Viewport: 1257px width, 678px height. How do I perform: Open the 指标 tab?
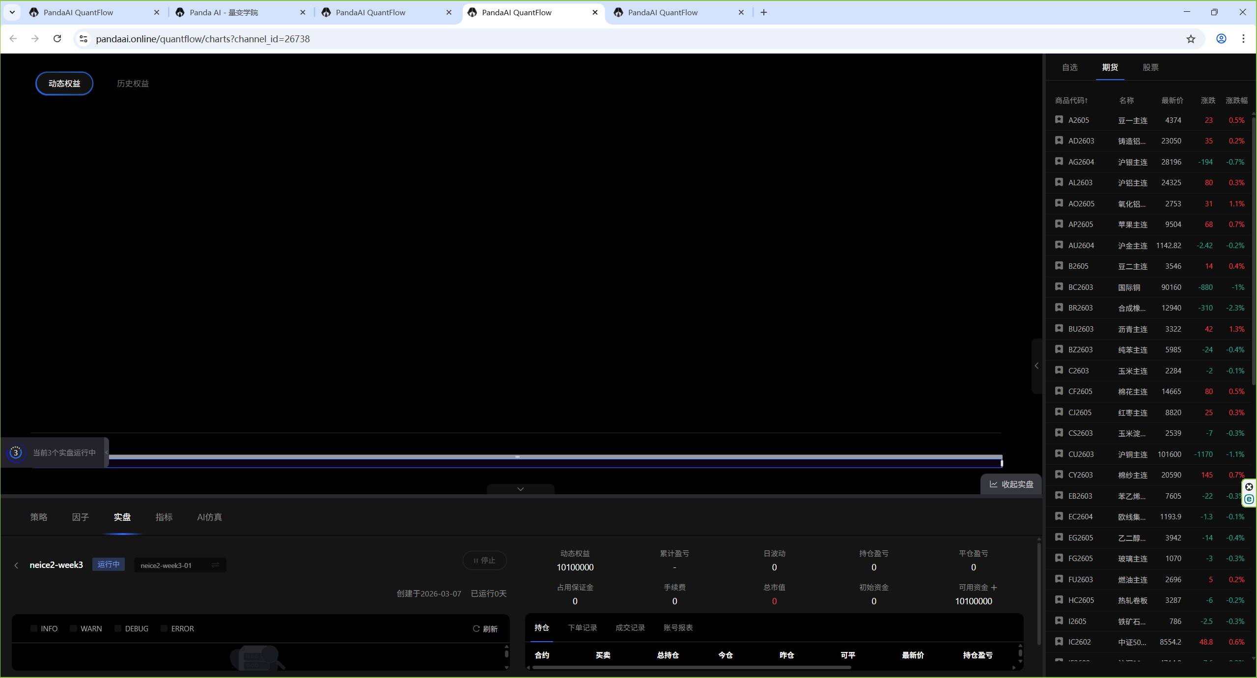coord(164,517)
